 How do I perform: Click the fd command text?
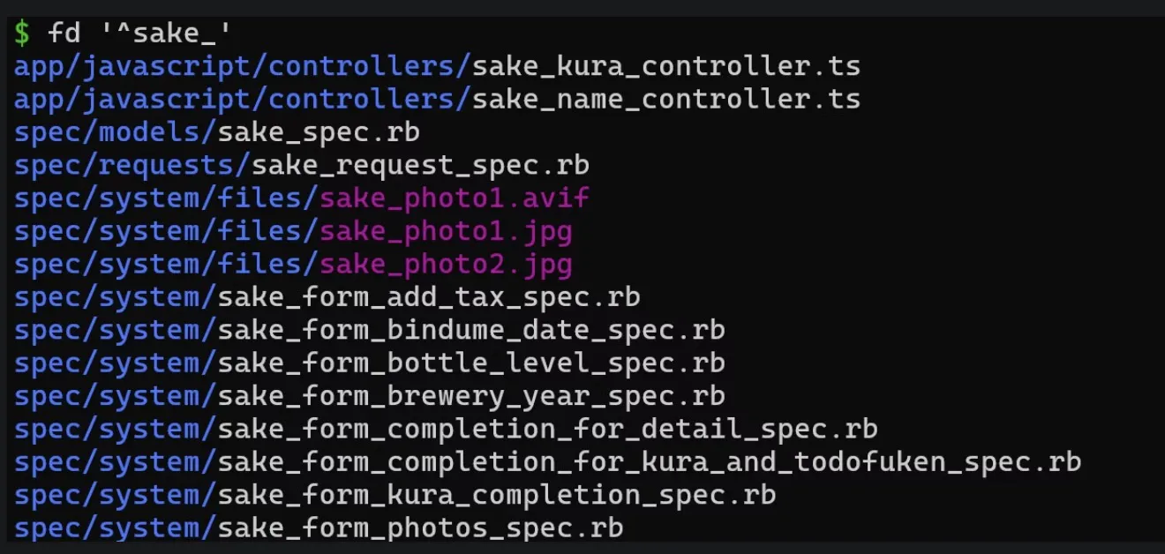tap(64, 34)
